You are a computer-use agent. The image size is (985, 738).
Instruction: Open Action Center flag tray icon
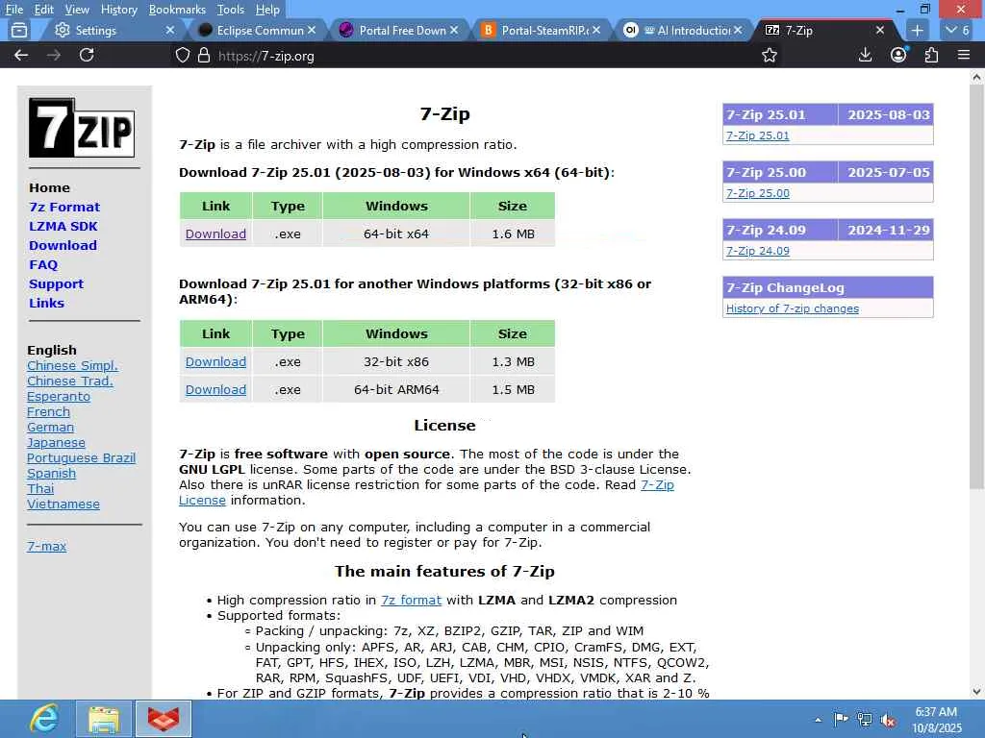841,719
